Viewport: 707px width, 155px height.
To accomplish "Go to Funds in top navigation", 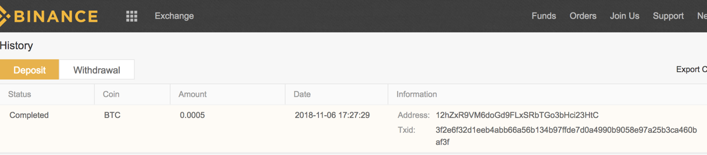I will tap(544, 16).
